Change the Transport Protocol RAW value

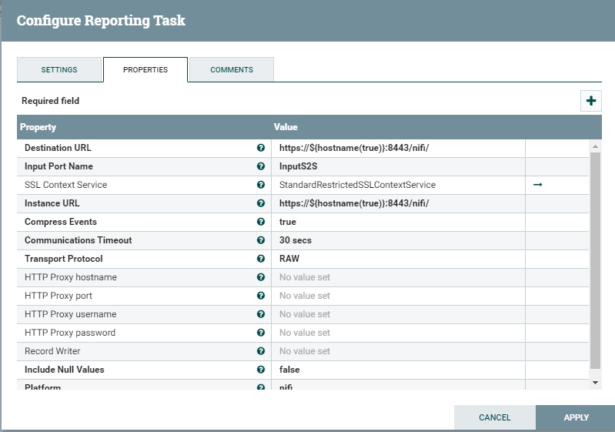[x=398, y=259]
